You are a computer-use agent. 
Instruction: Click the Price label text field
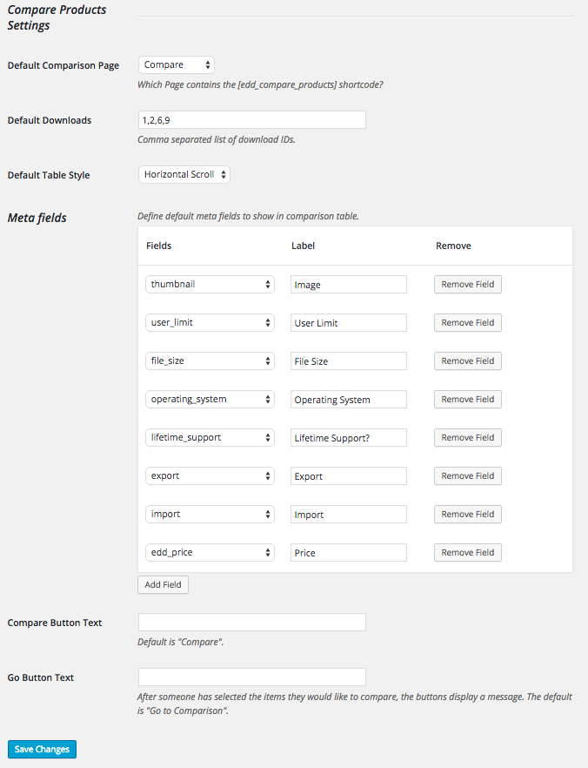pyautogui.click(x=349, y=552)
